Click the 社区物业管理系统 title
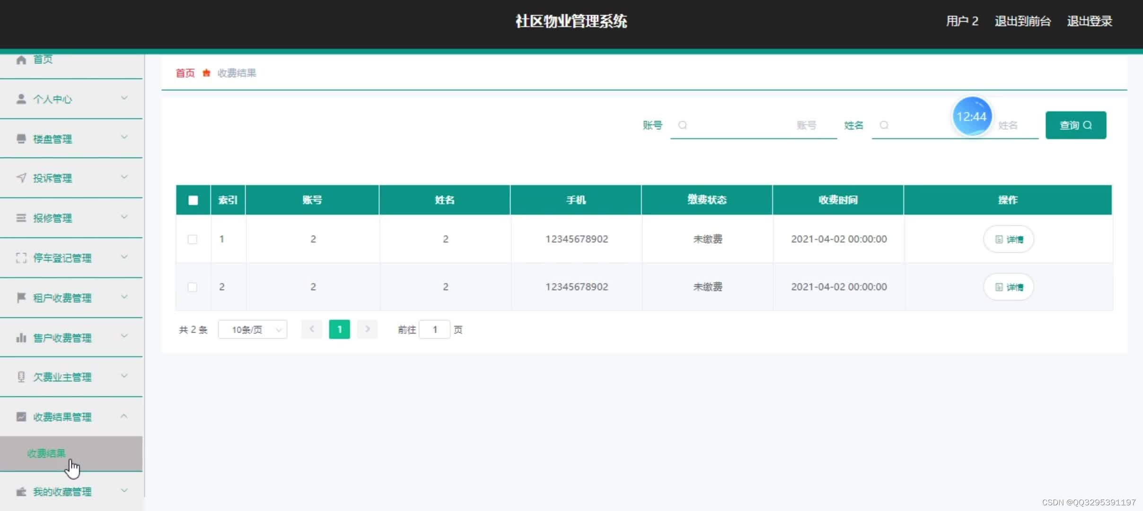 pyautogui.click(x=571, y=21)
